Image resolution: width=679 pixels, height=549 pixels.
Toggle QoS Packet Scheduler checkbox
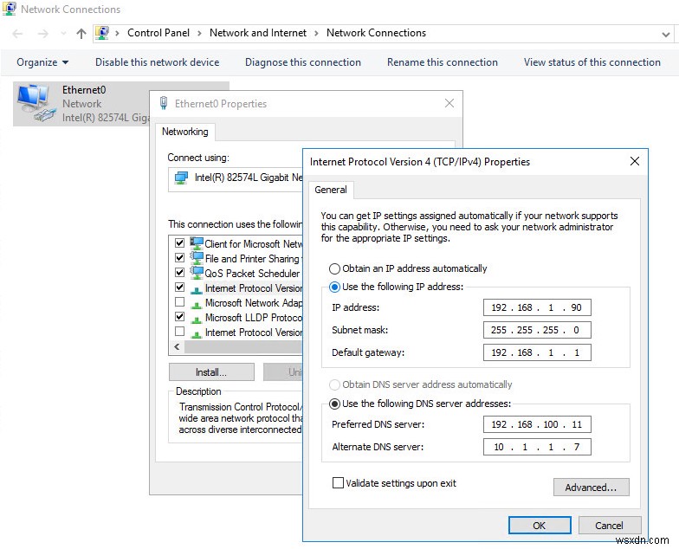[x=180, y=272]
